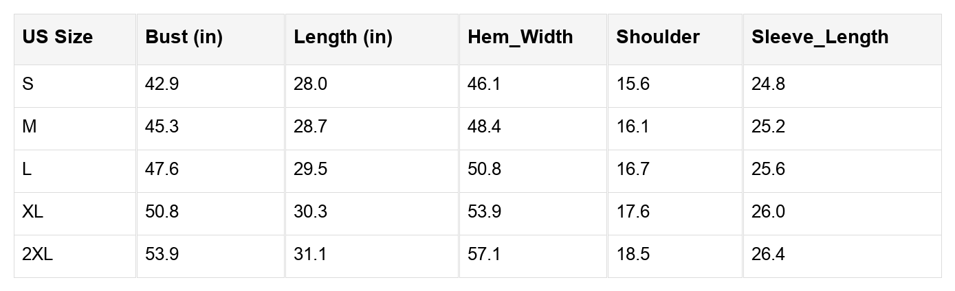
Task: Select shoulder value 17.6 for size XL
Action: [x=633, y=212]
